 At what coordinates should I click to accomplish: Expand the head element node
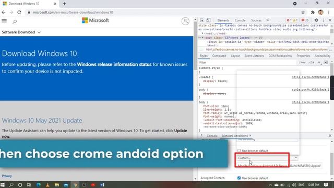point(202,33)
